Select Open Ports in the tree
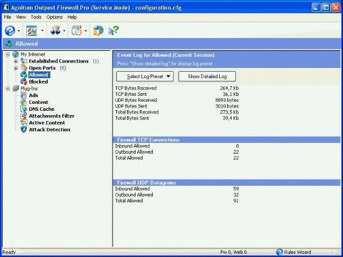 [42, 68]
